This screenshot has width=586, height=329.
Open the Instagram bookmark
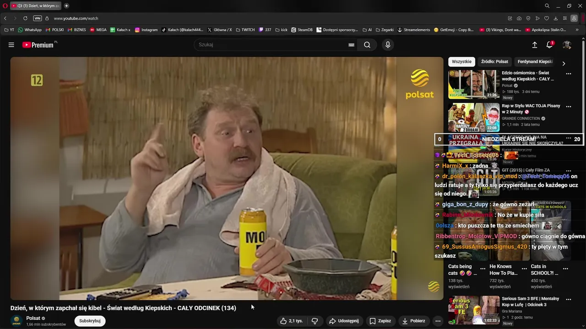tap(146, 30)
